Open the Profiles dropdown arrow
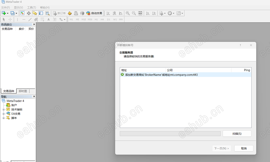The width and height of the screenshot is (270, 162). (16, 13)
